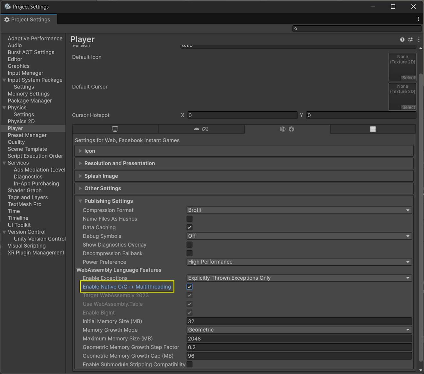Open the Compression Format dropdown

[x=299, y=210]
